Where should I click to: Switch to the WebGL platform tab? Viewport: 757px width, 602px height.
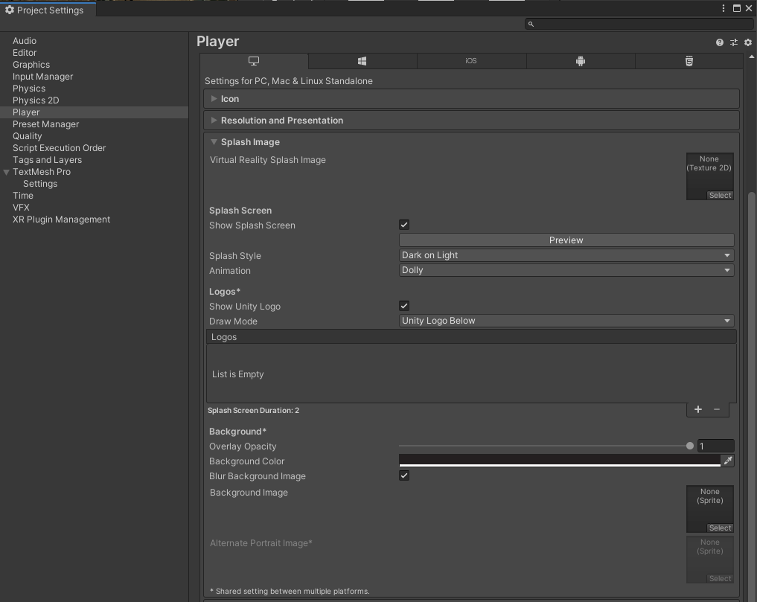click(x=689, y=61)
